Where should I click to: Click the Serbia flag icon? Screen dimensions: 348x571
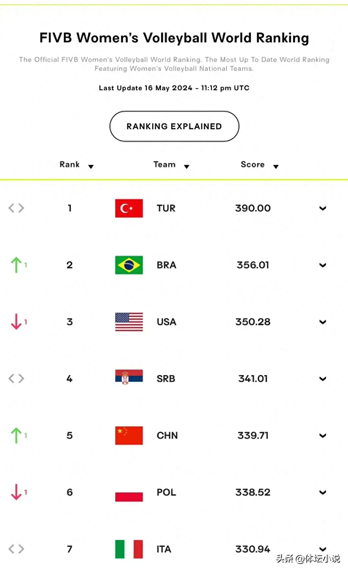(x=129, y=377)
